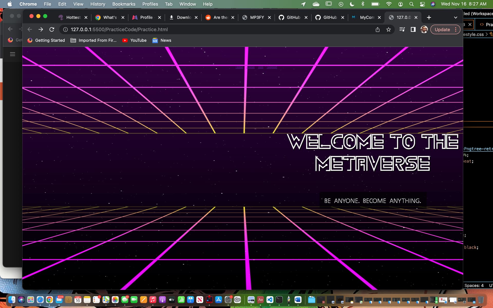
Task: Click the Join nav link on the page
Action: 261,67
